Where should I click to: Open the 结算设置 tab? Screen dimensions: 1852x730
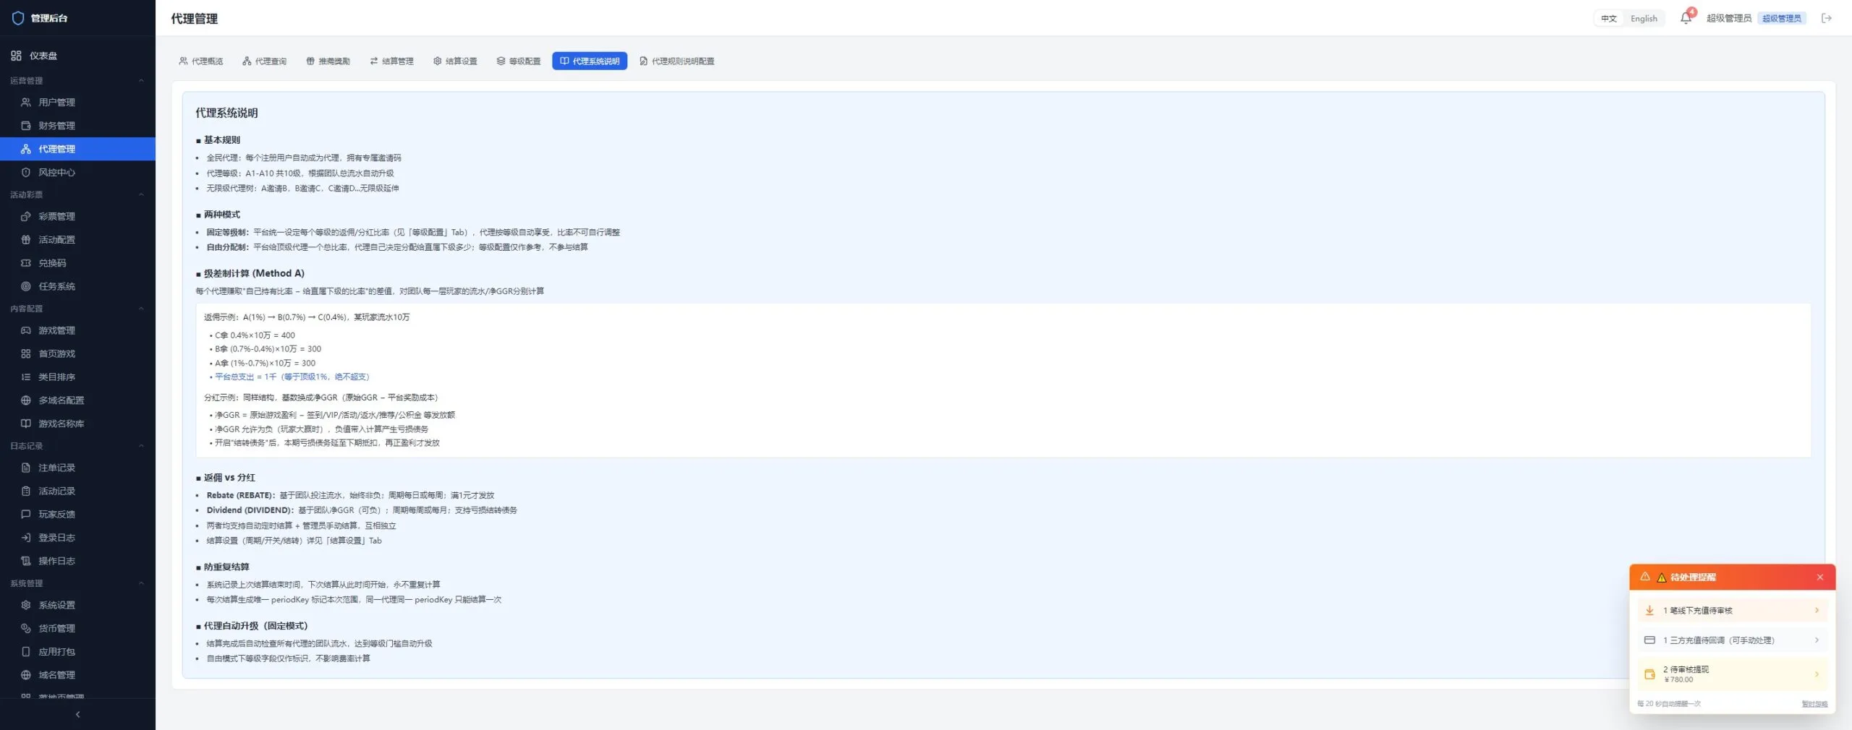pyautogui.click(x=455, y=61)
